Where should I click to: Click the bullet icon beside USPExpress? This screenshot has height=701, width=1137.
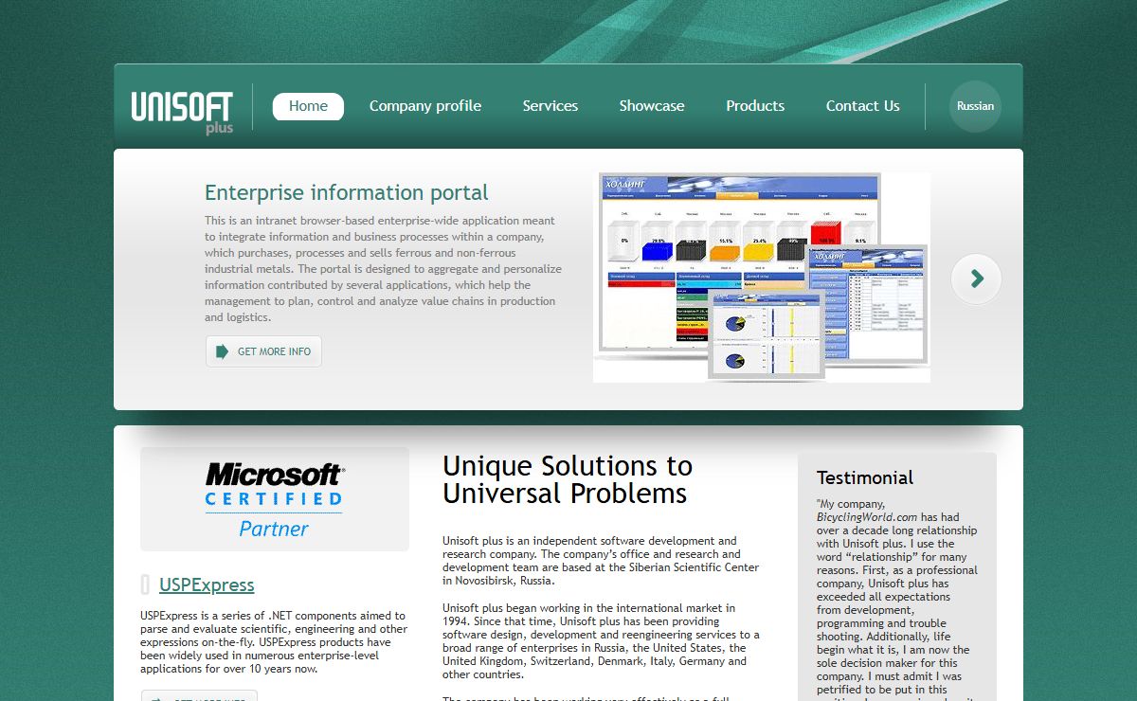(x=145, y=584)
